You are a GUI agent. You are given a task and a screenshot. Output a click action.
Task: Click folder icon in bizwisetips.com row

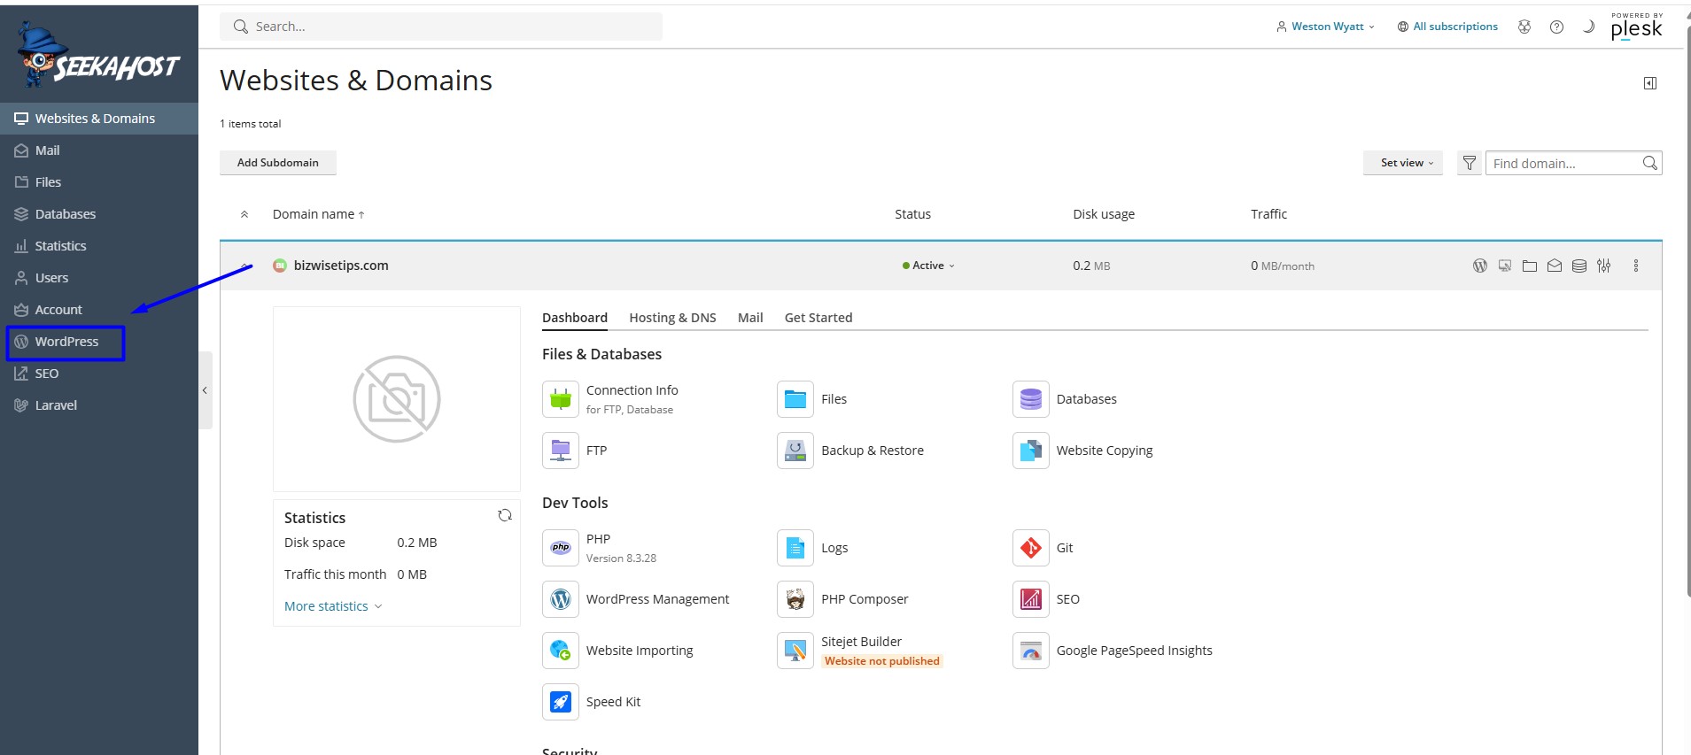pyautogui.click(x=1530, y=266)
